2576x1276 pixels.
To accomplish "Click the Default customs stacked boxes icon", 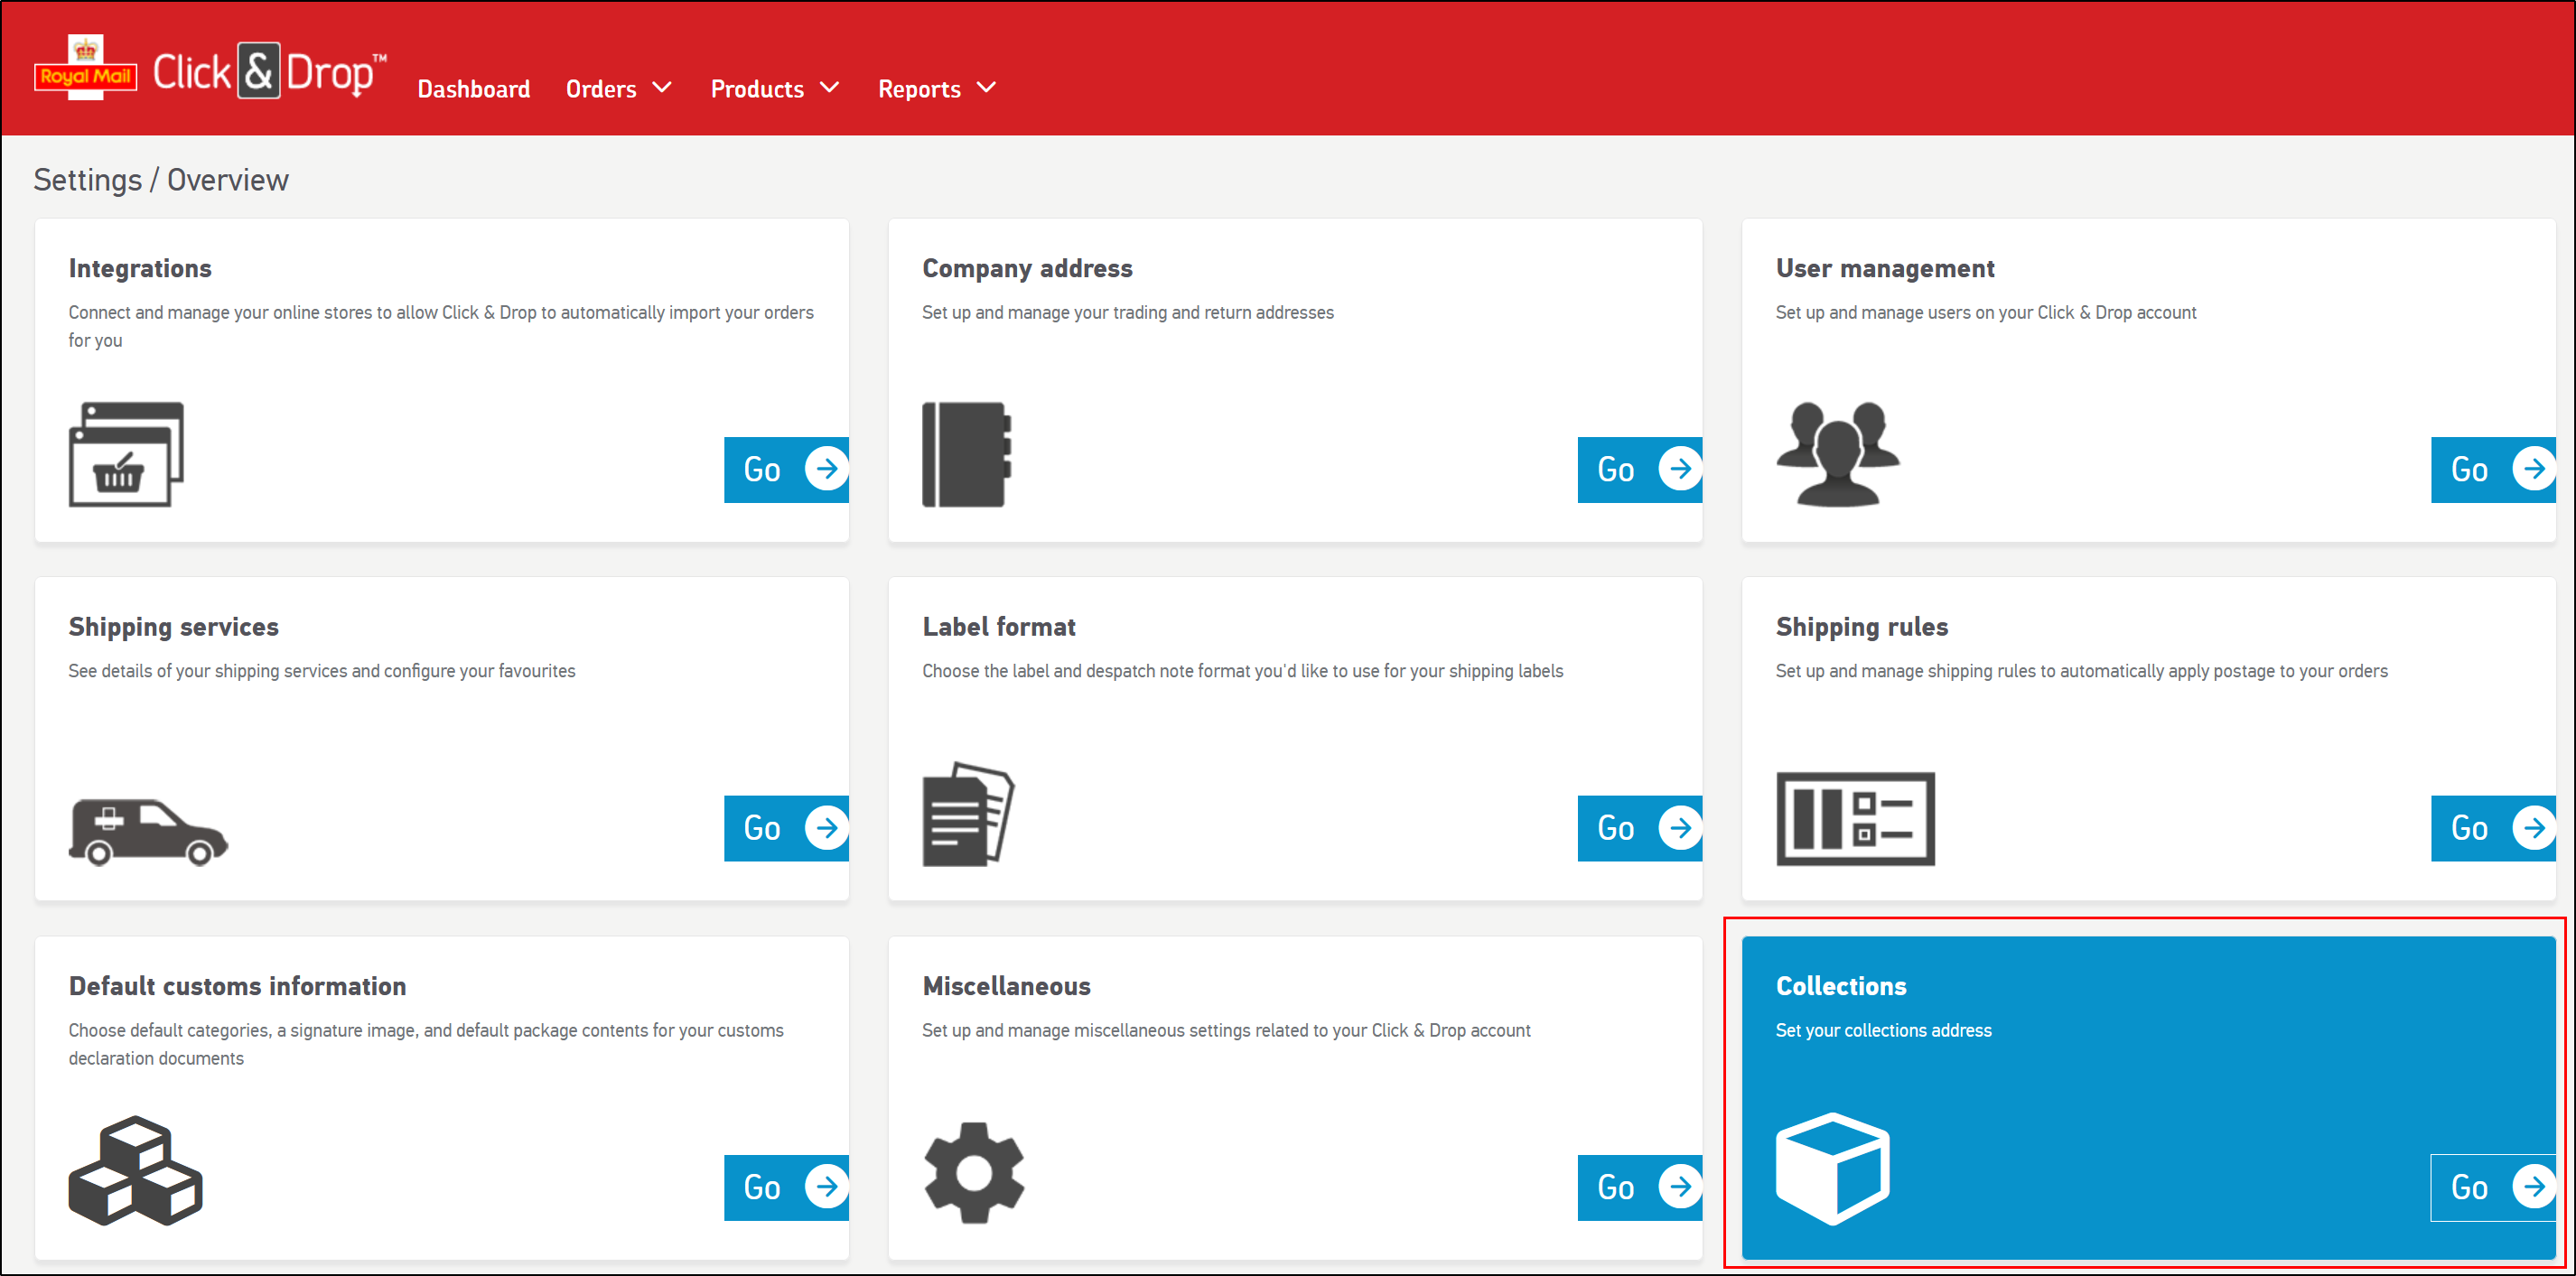I will click(135, 1171).
